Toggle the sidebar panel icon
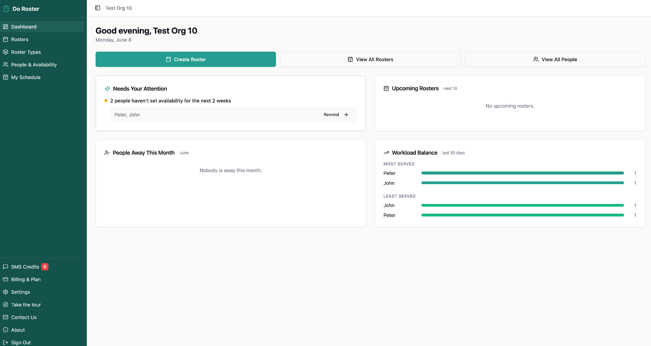 [98, 8]
